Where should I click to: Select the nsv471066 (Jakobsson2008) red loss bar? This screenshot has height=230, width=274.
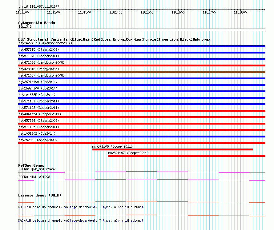click(142, 65)
